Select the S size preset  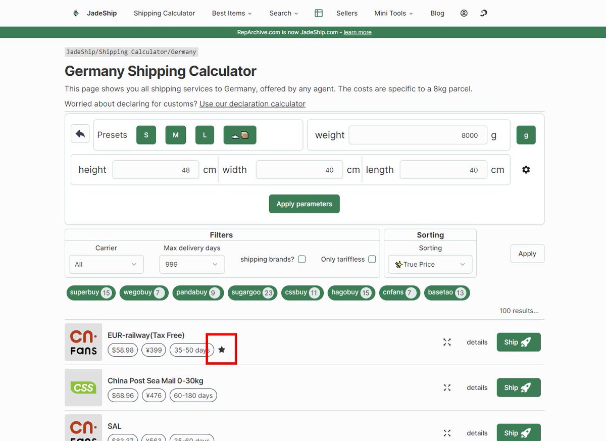click(x=146, y=135)
